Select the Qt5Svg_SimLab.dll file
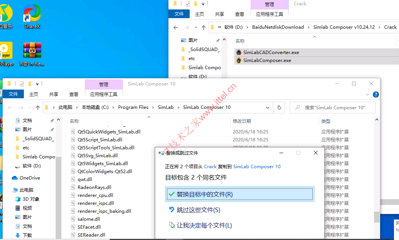This screenshot has width=399, height=240. [x=97, y=155]
